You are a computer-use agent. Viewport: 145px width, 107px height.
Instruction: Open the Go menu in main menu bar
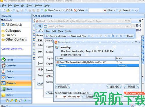tap(23, 6)
